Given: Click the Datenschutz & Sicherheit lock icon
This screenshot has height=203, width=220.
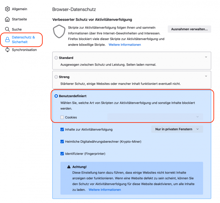Looking at the screenshot, I should pyautogui.click(x=7, y=40).
